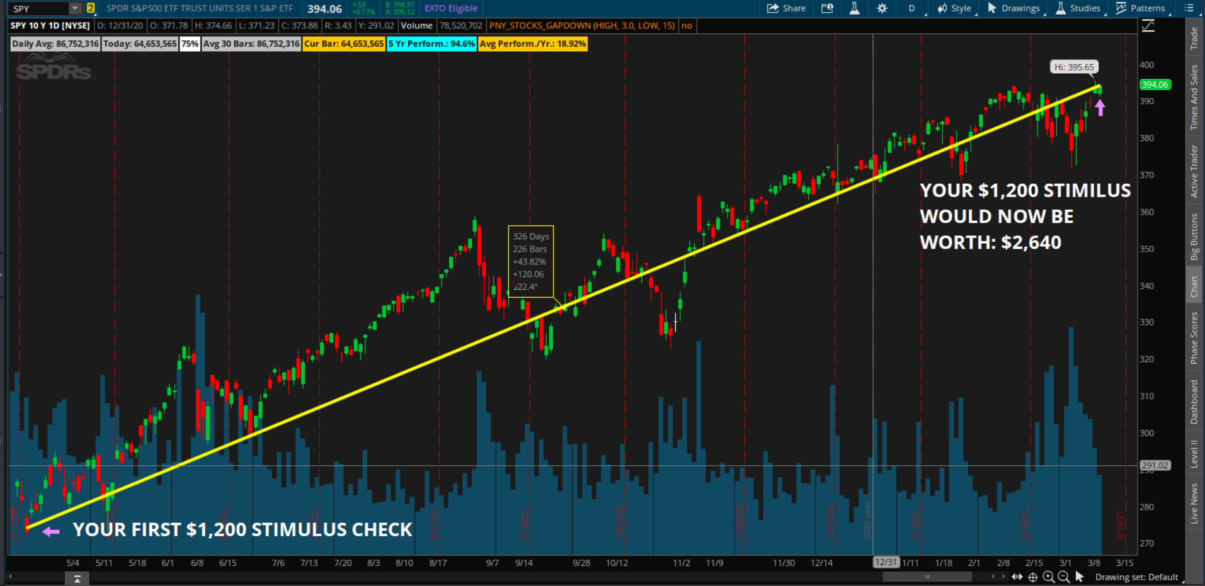Click the horizontal time scrollbar thumb
Image resolution: width=1205 pixels, height=586 pixels.
coord(927,577)
